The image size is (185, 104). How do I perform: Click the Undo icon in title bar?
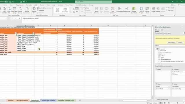(13, 2)
